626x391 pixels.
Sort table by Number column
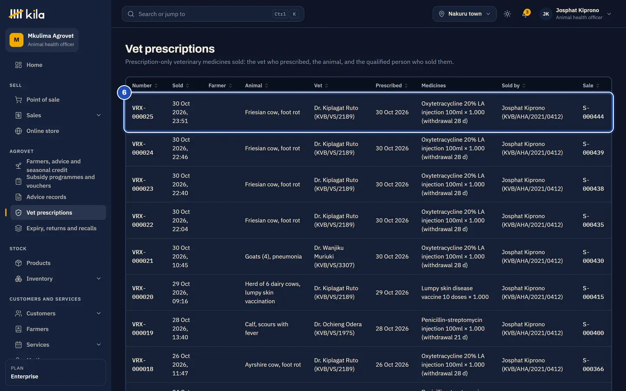pos(145,86)
